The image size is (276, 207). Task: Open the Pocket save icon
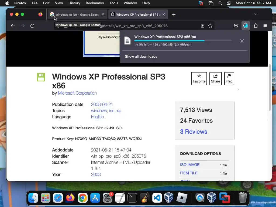pos(236,26)
